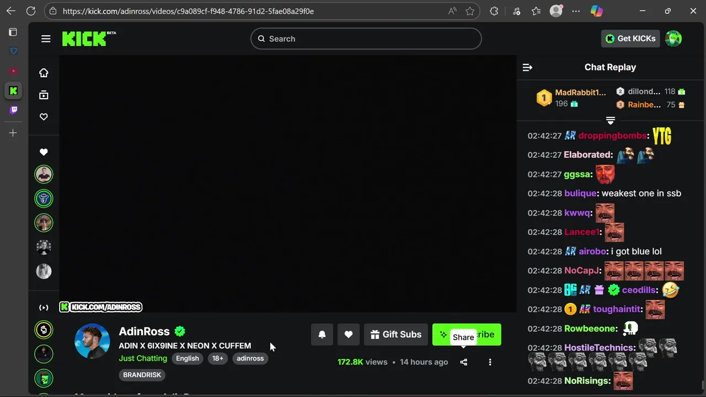
Task: Click chat username Elaborated
Action: 588,155
